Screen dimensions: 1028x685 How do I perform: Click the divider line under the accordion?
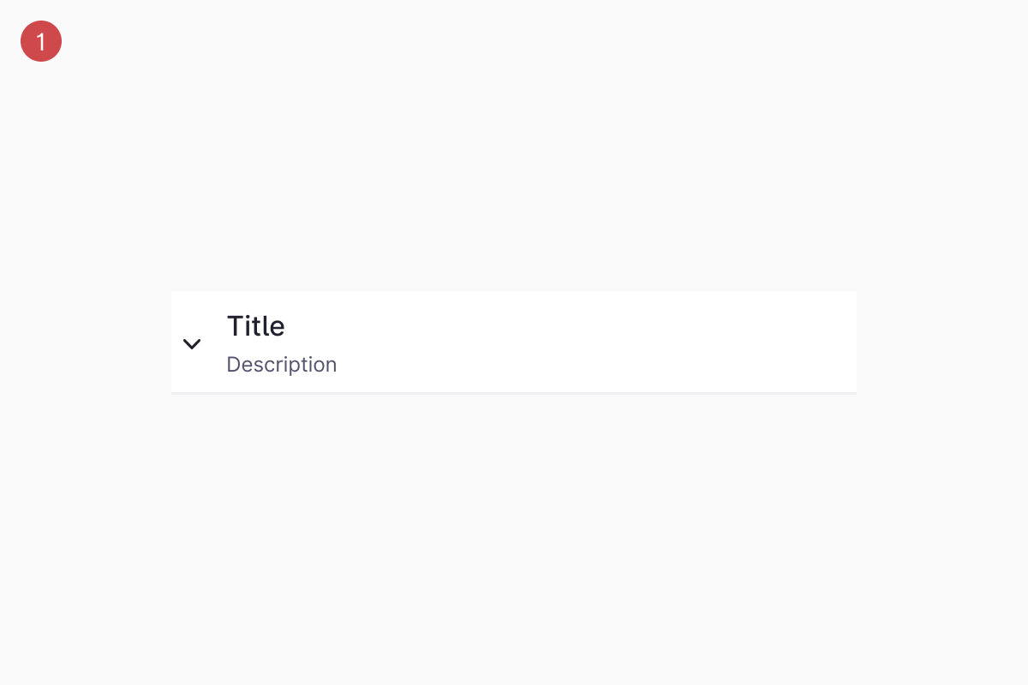[x=514, y=393]
